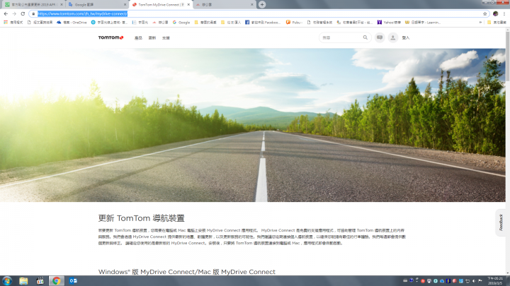The width and height of the screenshot is (510, 286).
Task: Switch to the first tab with 2019 in title
Action: [x=32, y=4]
